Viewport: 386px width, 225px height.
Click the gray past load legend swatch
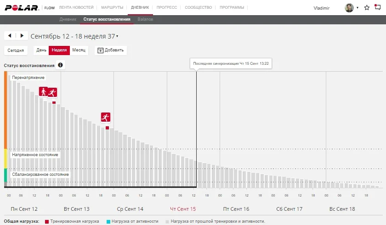click(167, 222)
